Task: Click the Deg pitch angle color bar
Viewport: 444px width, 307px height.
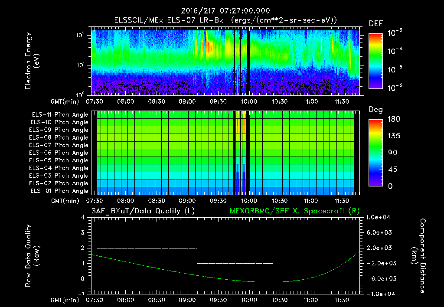Action: click(375, 153)
